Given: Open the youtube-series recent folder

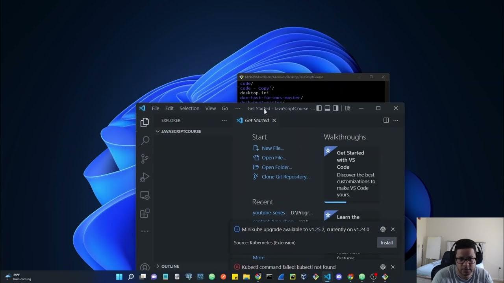Looking at the screenshot, I should [269, 213].
